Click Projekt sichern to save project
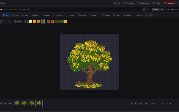179x112 pixels. [x=143, y=3]
